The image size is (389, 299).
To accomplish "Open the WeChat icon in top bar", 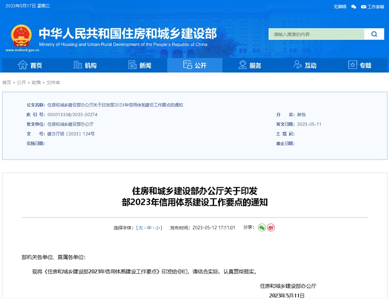I will [x=354, y=7].
